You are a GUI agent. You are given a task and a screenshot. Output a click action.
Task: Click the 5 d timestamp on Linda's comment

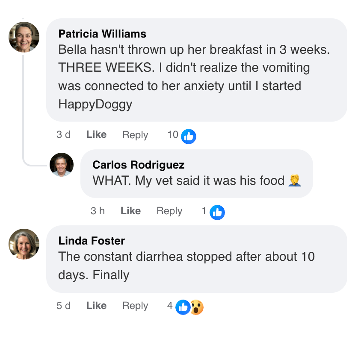tap(64, 306)
